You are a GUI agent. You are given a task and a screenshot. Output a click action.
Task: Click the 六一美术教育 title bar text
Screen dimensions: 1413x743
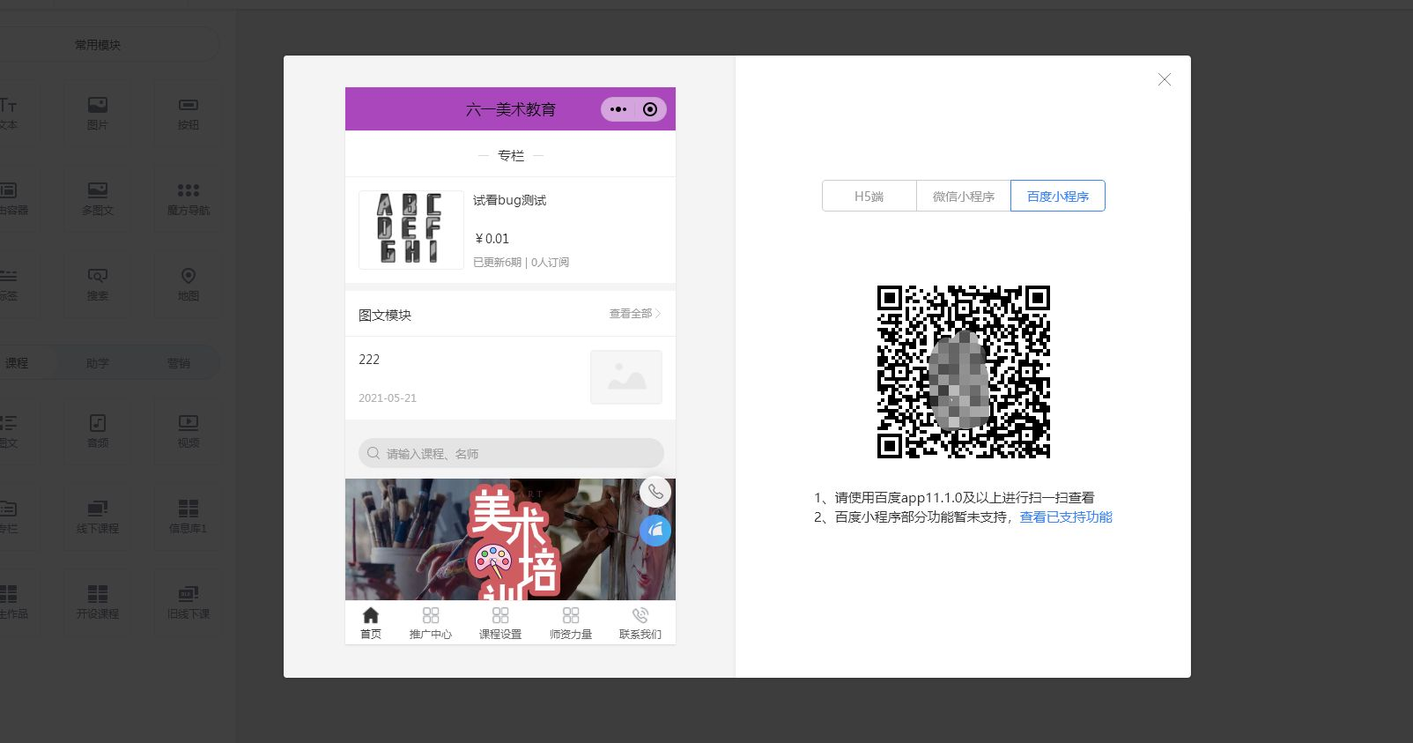[x=511, y=109]
